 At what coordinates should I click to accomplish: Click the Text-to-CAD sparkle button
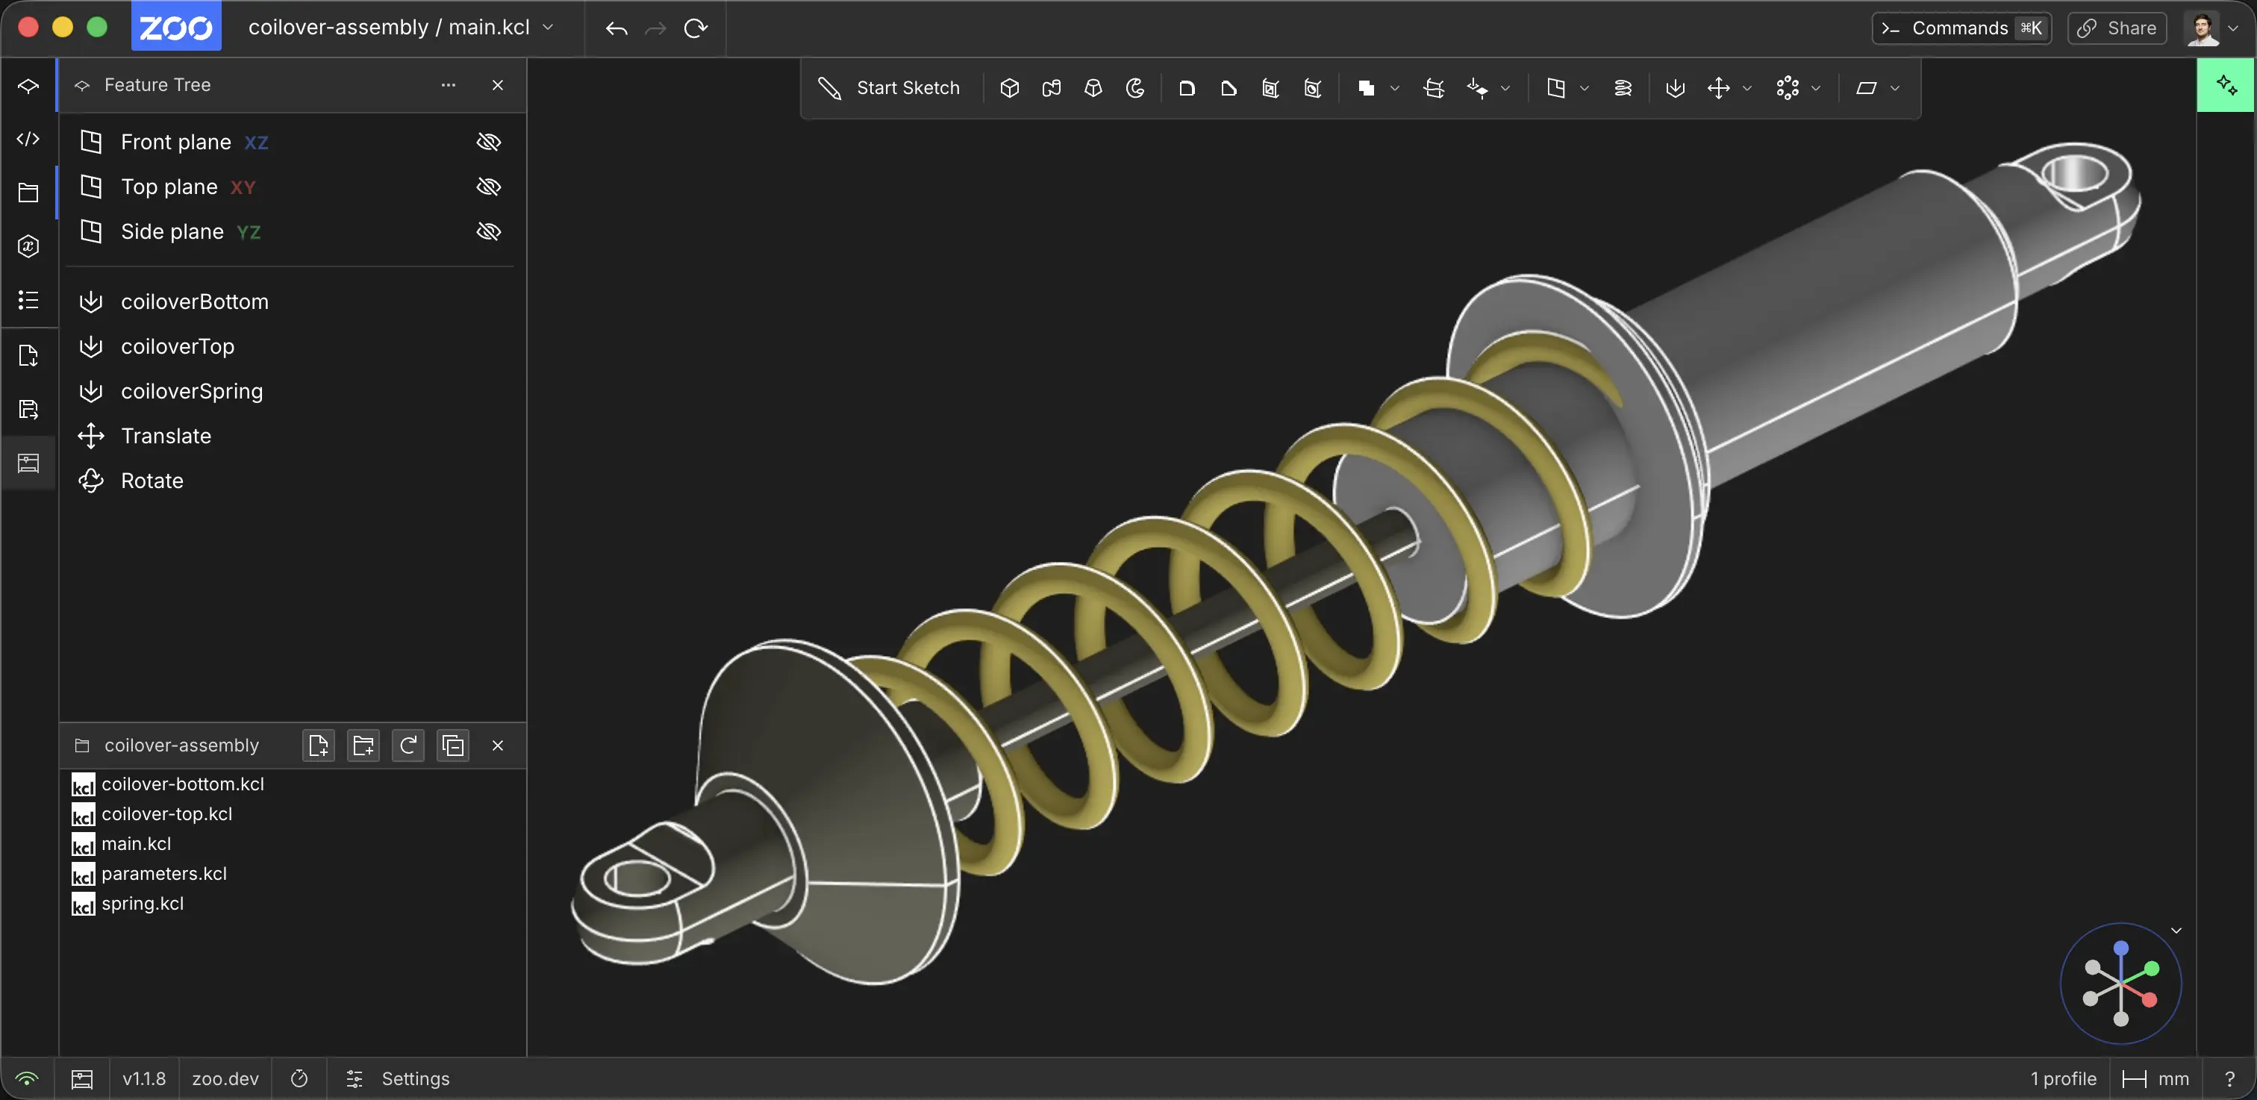coord(2226,85)
